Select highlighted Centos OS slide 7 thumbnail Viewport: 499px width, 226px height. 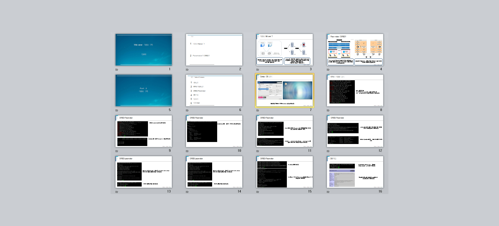[x=285, y=90]
